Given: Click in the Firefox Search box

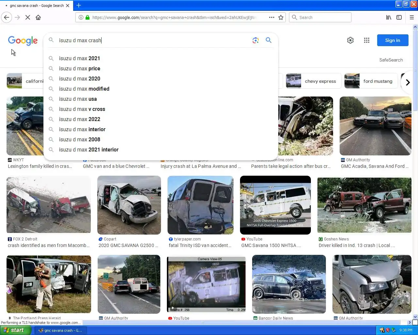Looking at the screenshot, I should (x=320, y=17).
